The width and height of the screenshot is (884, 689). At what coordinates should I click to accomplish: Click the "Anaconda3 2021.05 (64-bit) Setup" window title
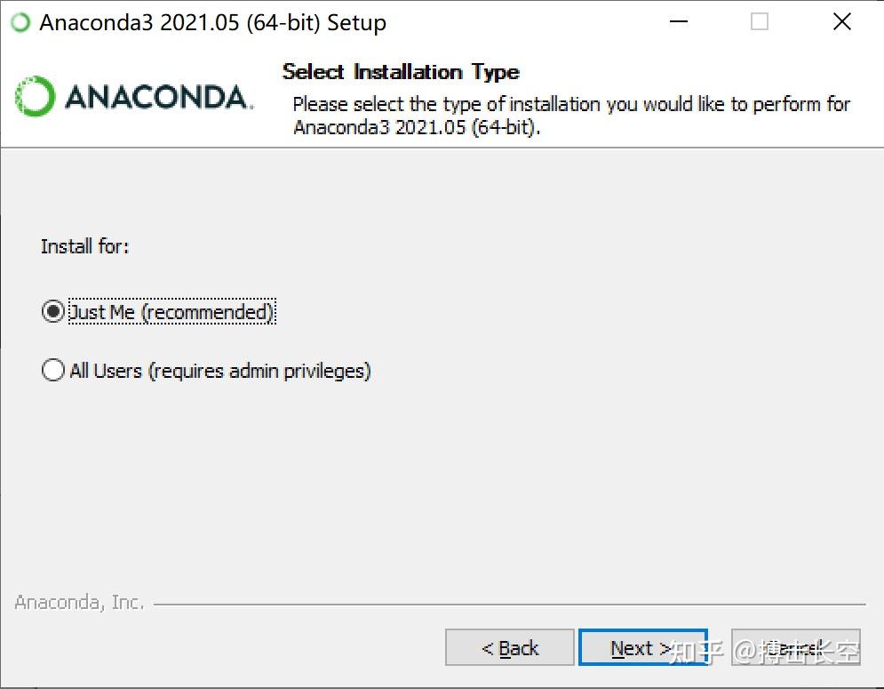pos(213,23)
